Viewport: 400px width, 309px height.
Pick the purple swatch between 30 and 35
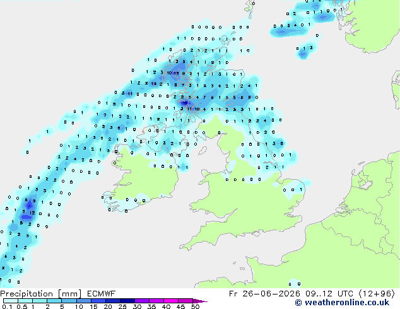coord(141,301)
